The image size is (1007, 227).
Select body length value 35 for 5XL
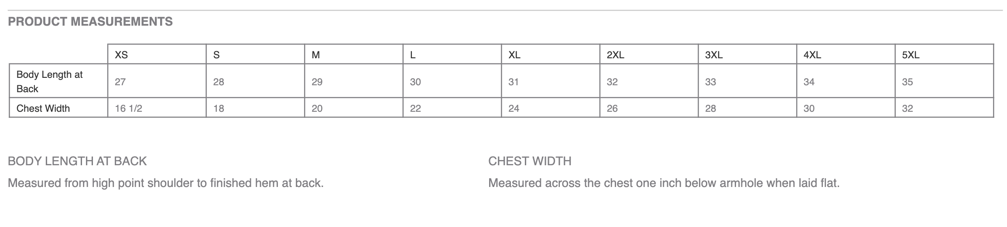[908, 82]
